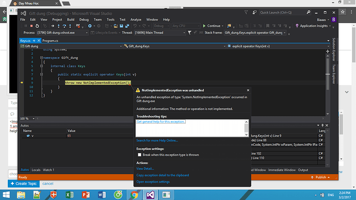Open the 100 % zoom dropdown

pos(34,118)
